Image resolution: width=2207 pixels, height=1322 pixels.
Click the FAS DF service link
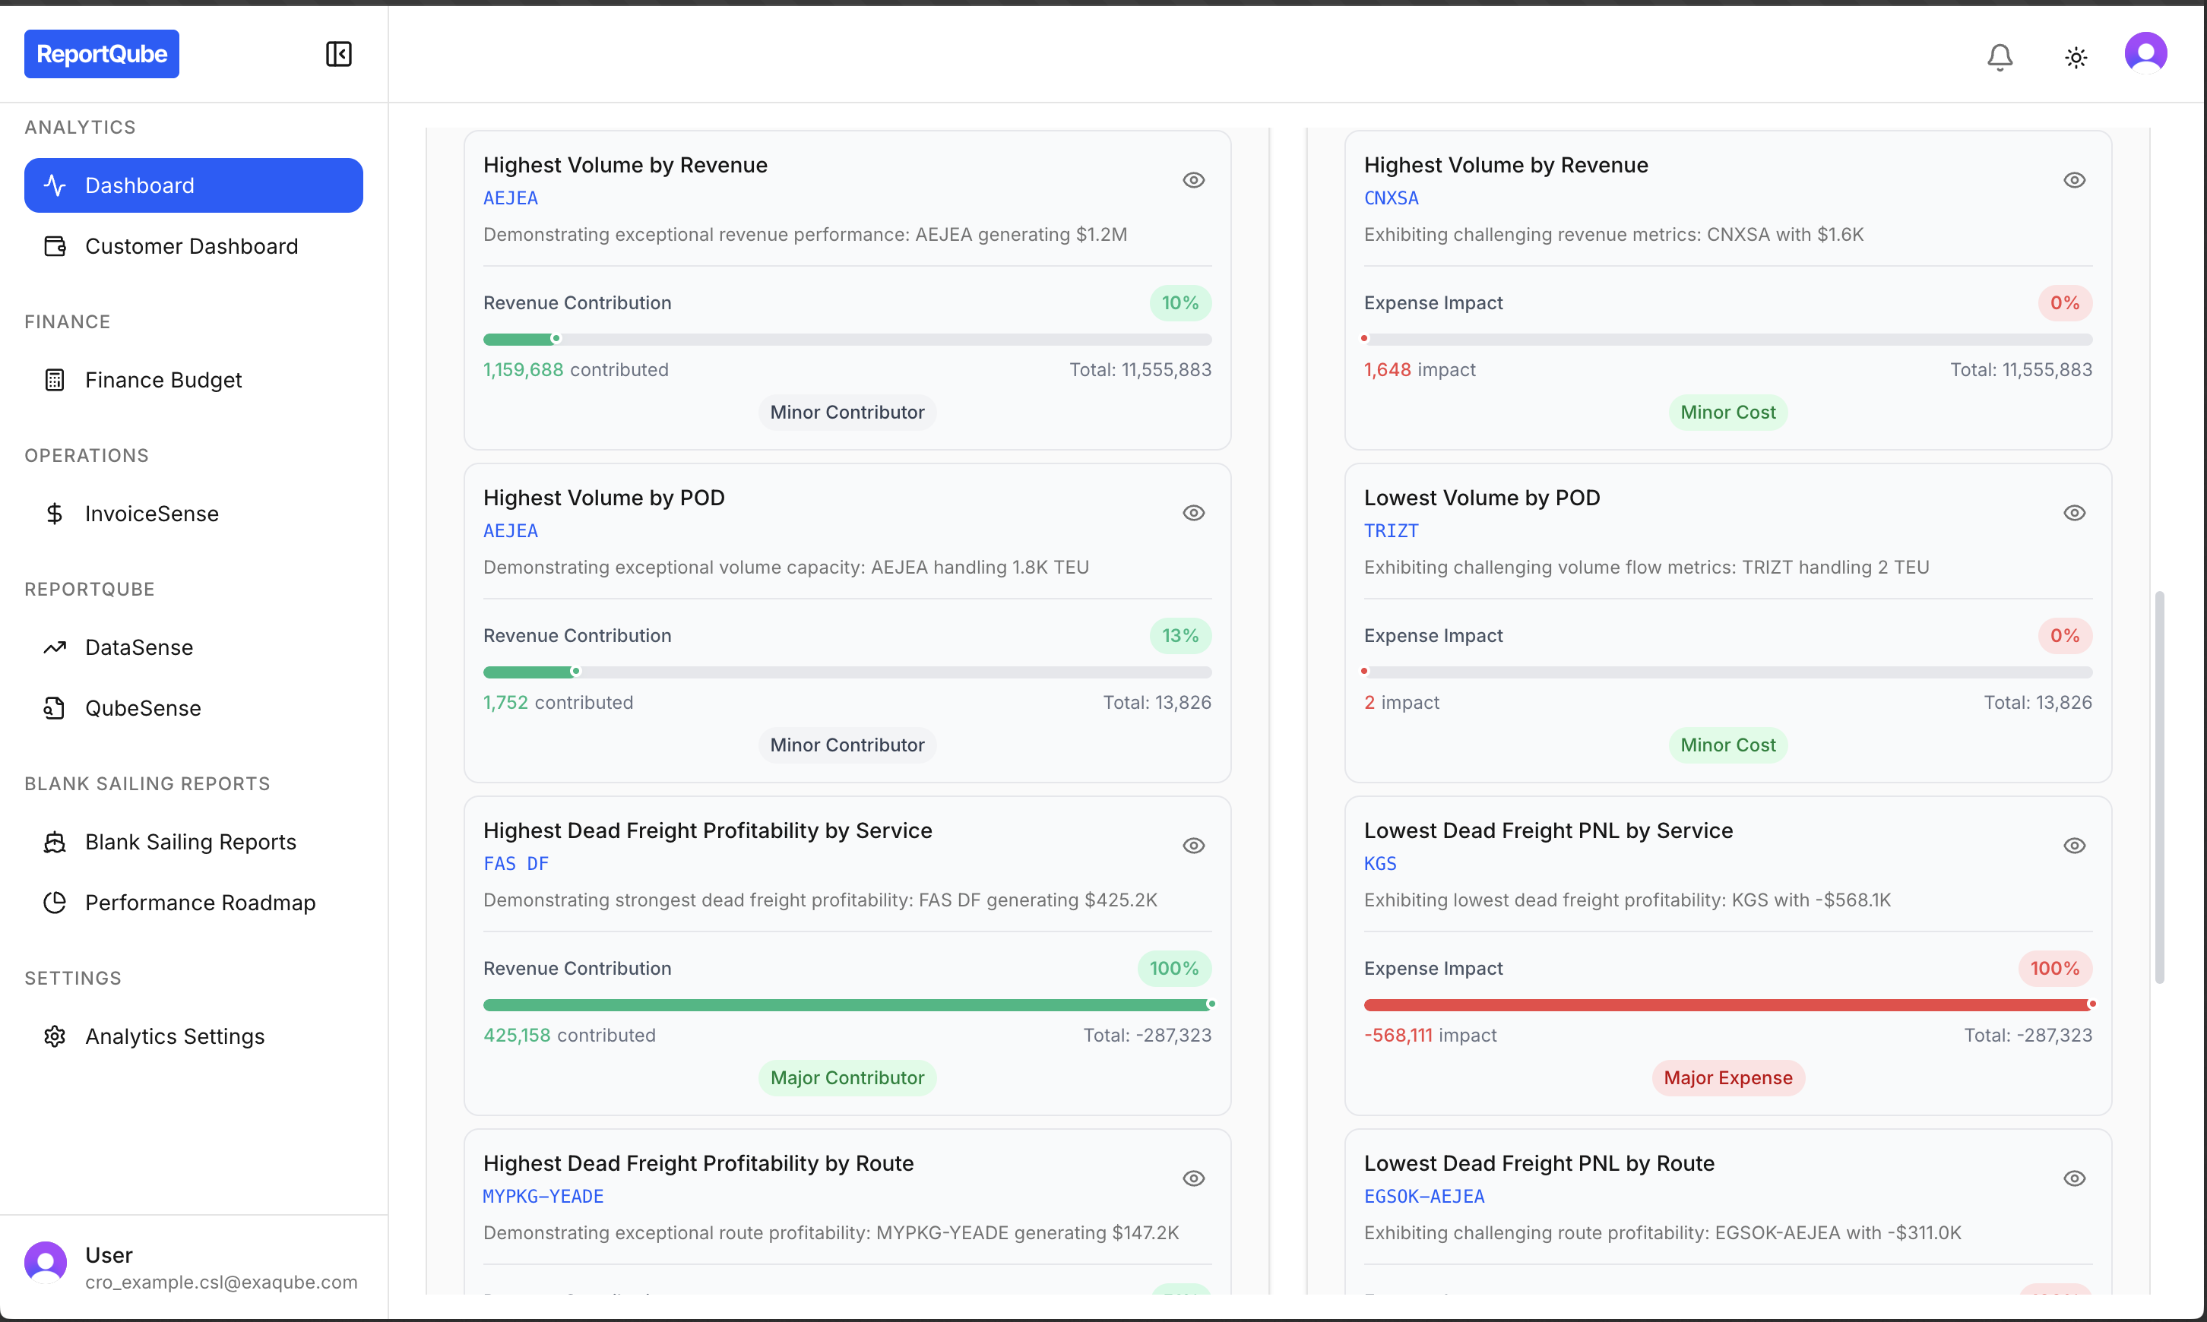click(516, 863)
